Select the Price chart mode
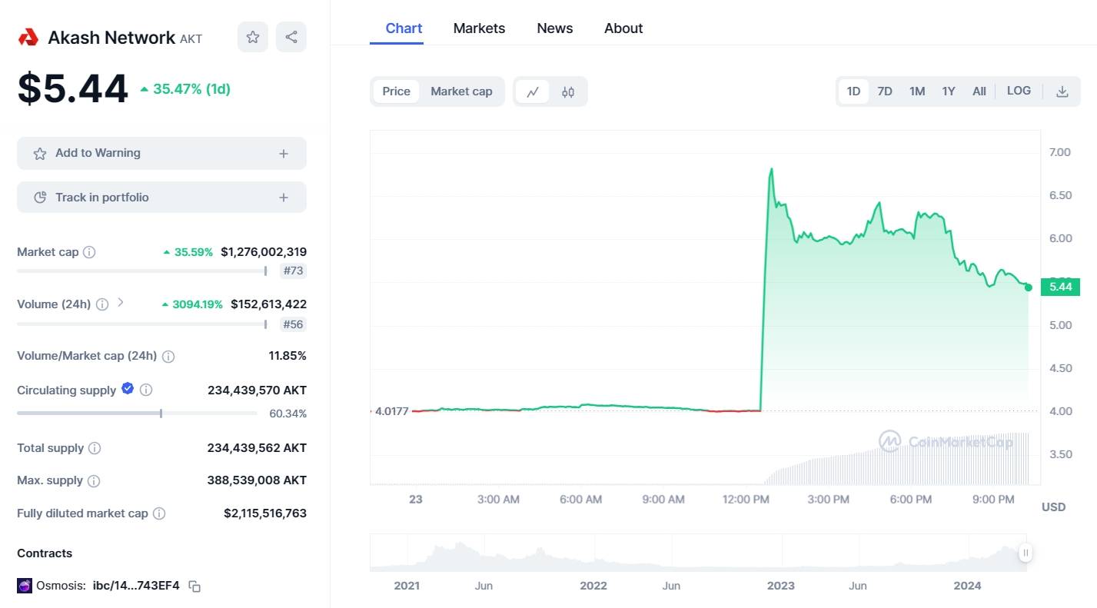 click(397, 91)
